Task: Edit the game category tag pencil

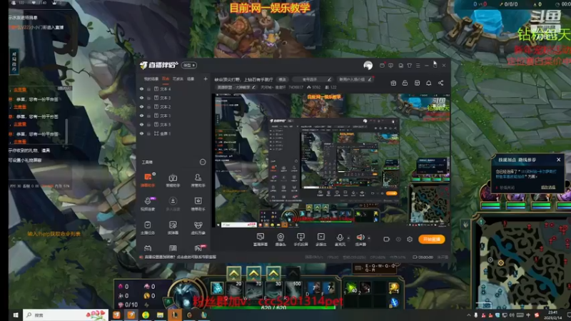Action: 254,87
